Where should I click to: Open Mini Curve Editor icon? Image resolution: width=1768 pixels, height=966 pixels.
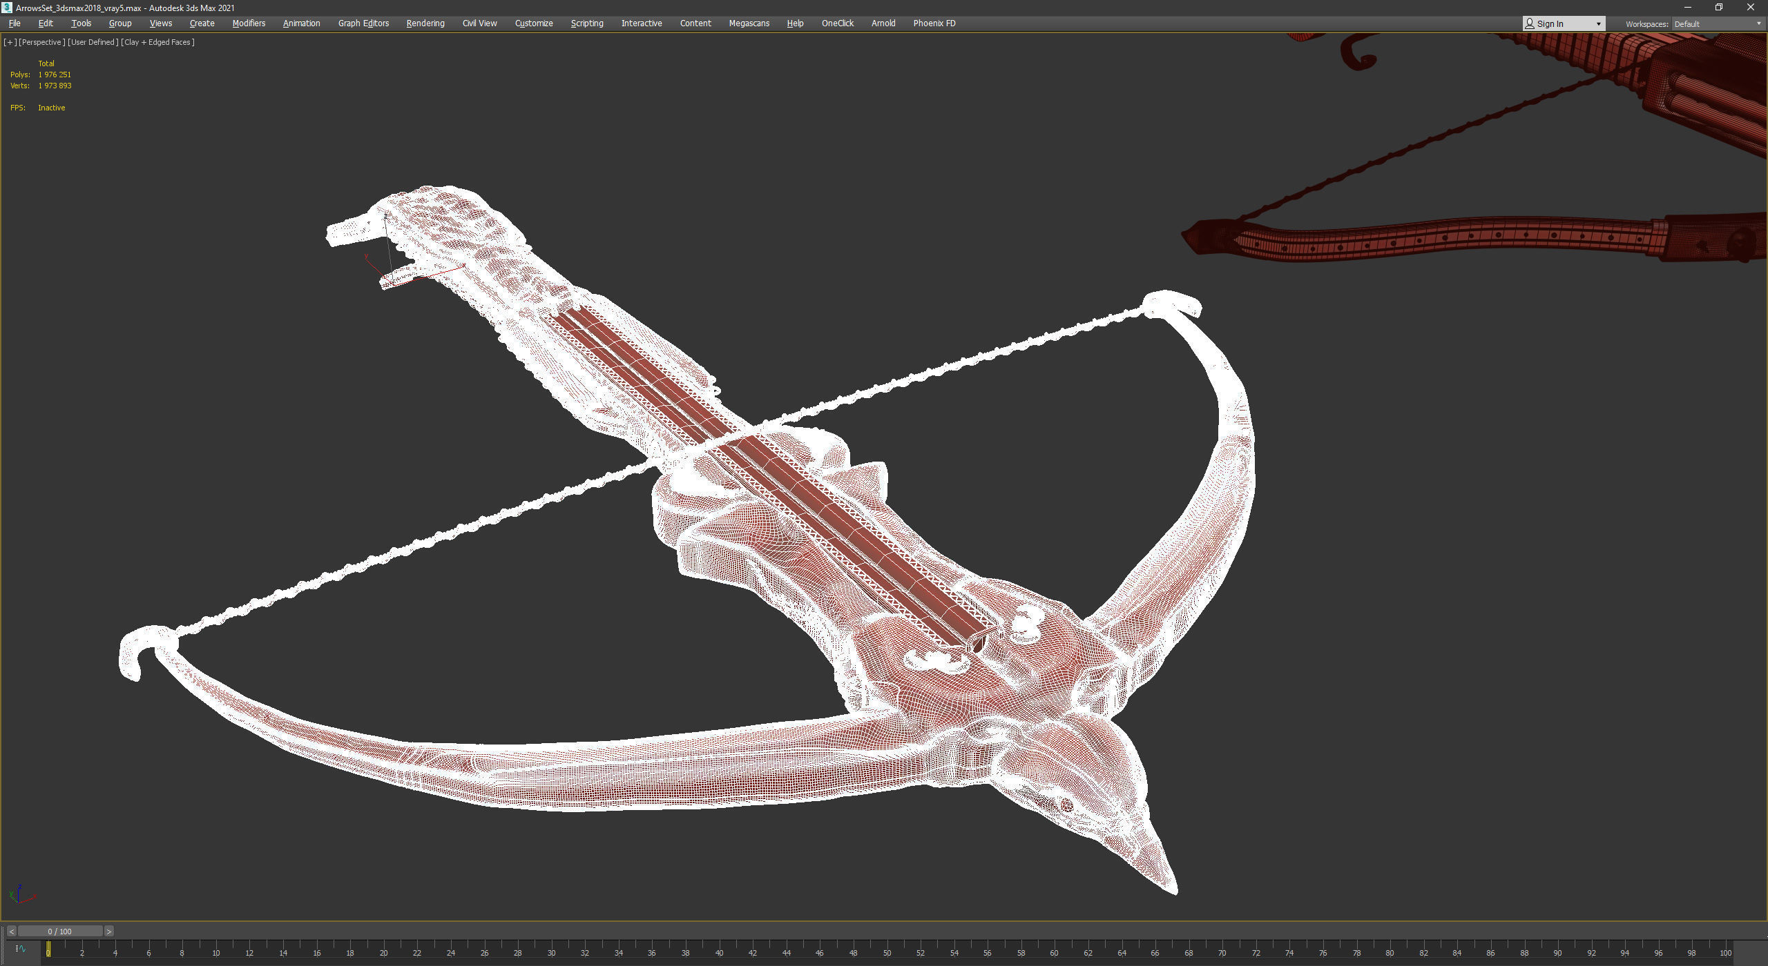coord(20,949)
